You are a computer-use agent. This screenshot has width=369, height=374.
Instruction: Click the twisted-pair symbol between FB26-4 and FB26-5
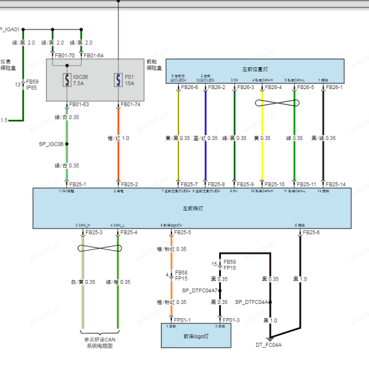pyautogui.click(x=277, y=103)
